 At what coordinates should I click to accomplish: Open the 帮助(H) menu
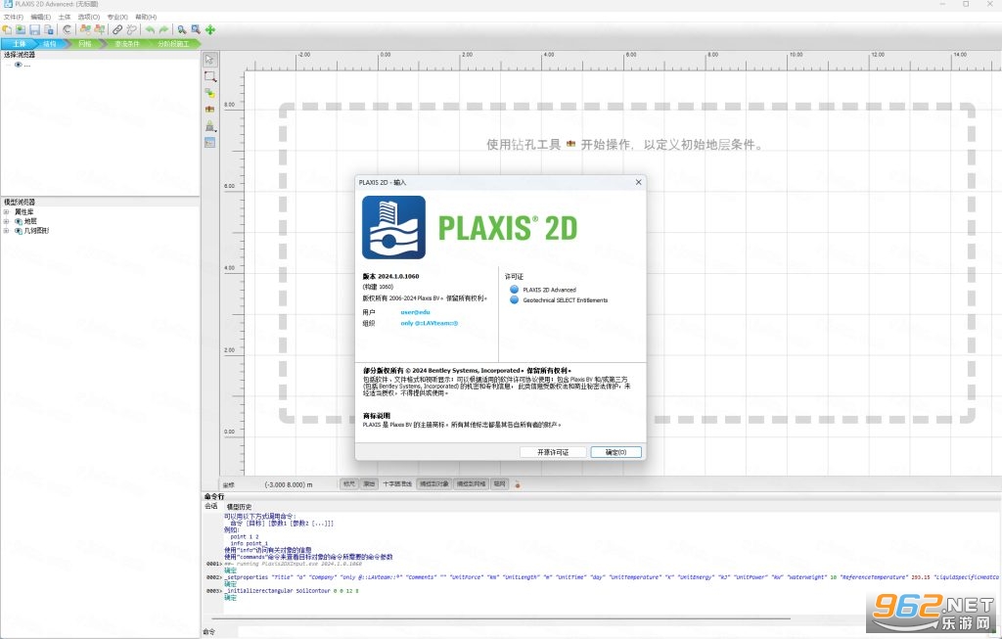click(x=146, y=17)
